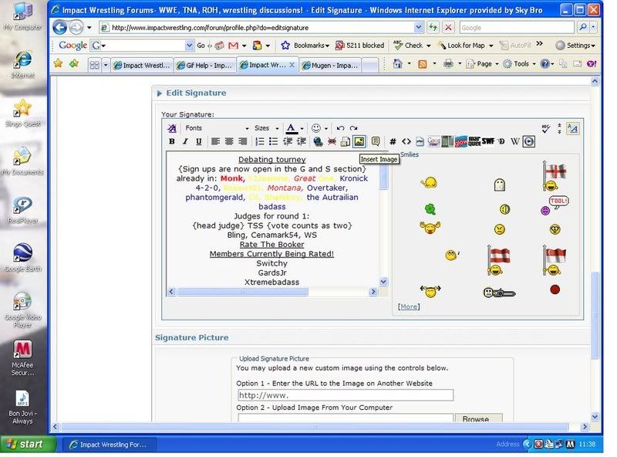The width and height of the screenshot is (617, 457).
Task: Click the editor size up/down arrows
Action: click(x=560, y=128)
